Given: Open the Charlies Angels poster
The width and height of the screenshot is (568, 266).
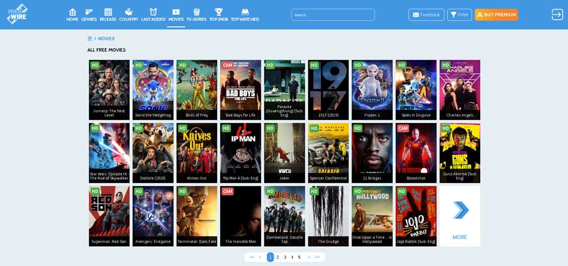Looking at the screenshot, I should tap(460, 90).
